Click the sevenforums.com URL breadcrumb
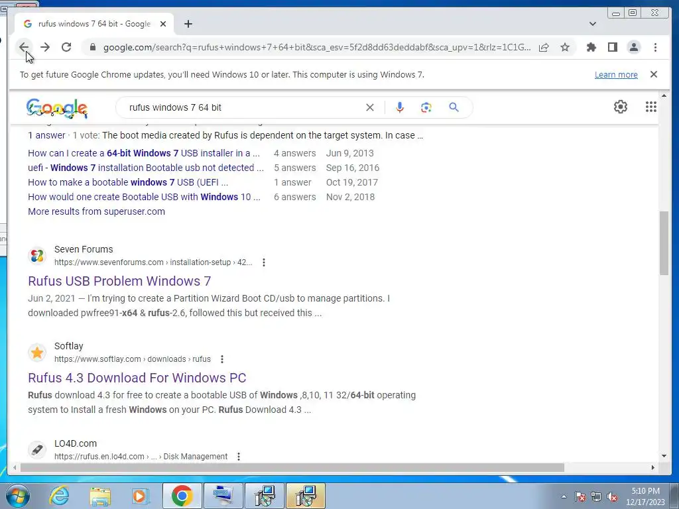Viewport: 679px width, 509px height. (x=153, y=262)
